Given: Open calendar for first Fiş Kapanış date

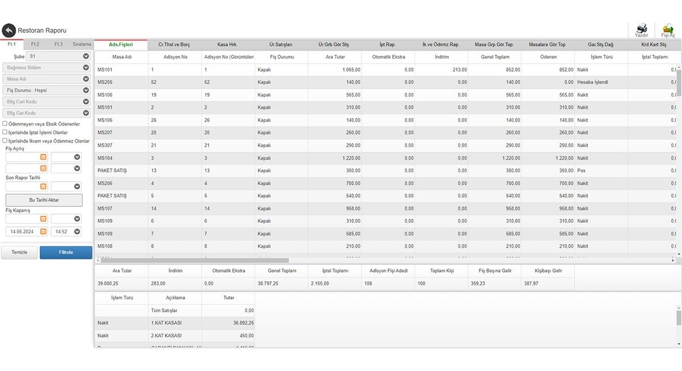Looking at the screenshot, I should tap(43, 219).
